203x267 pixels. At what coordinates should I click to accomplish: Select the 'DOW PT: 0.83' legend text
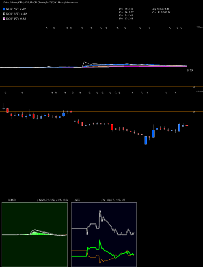coord(16,19)
